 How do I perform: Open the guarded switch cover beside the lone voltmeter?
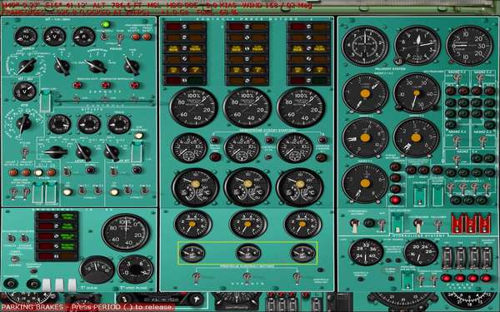click(x=46, y=101)
